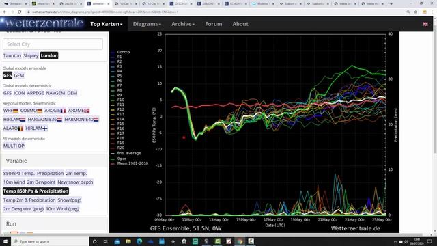This screenshot has width=437, height=246.
Task: Choose London city
Action: [x=49, y=55]
